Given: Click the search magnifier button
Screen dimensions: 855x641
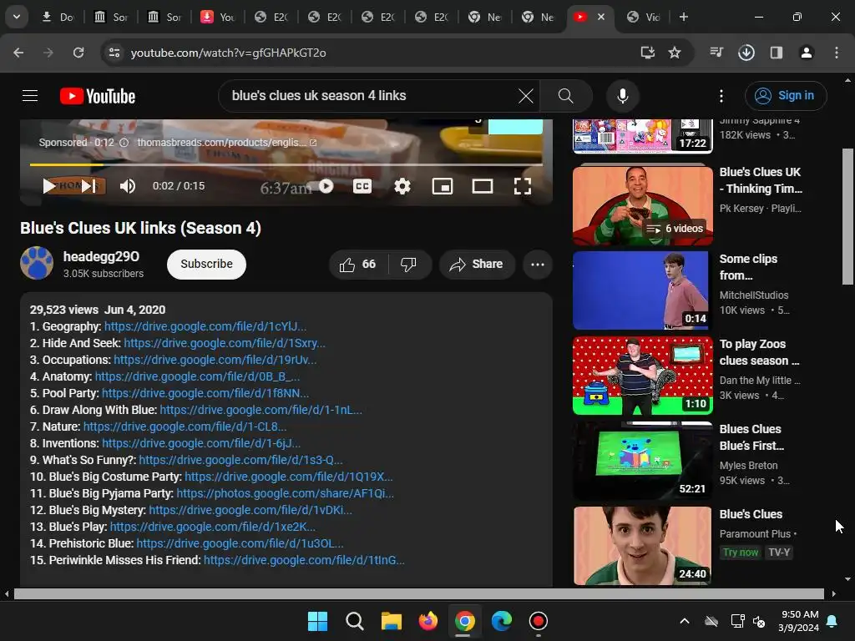Looking at the screenshot, I should [566, 96].
